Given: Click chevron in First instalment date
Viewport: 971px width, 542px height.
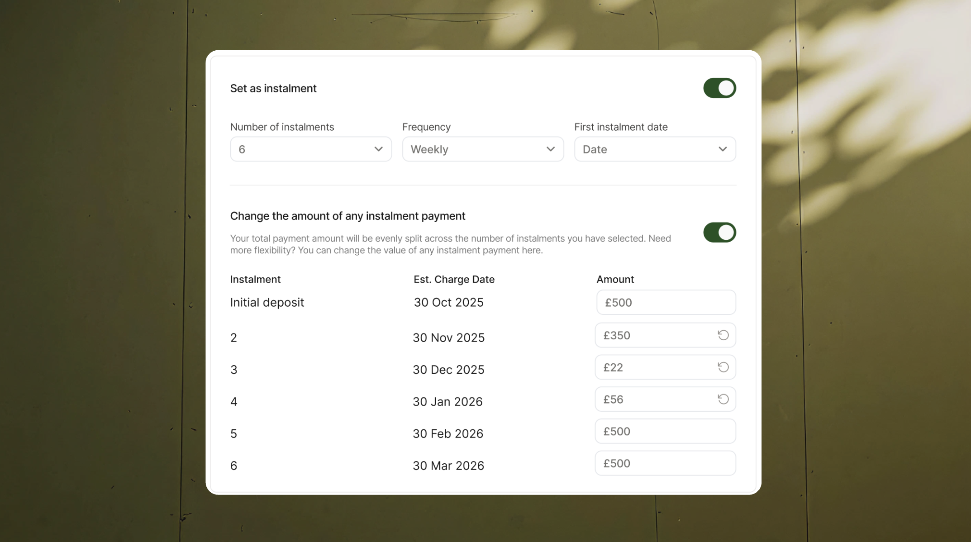Looking at the screenshot, I should 722,149.
